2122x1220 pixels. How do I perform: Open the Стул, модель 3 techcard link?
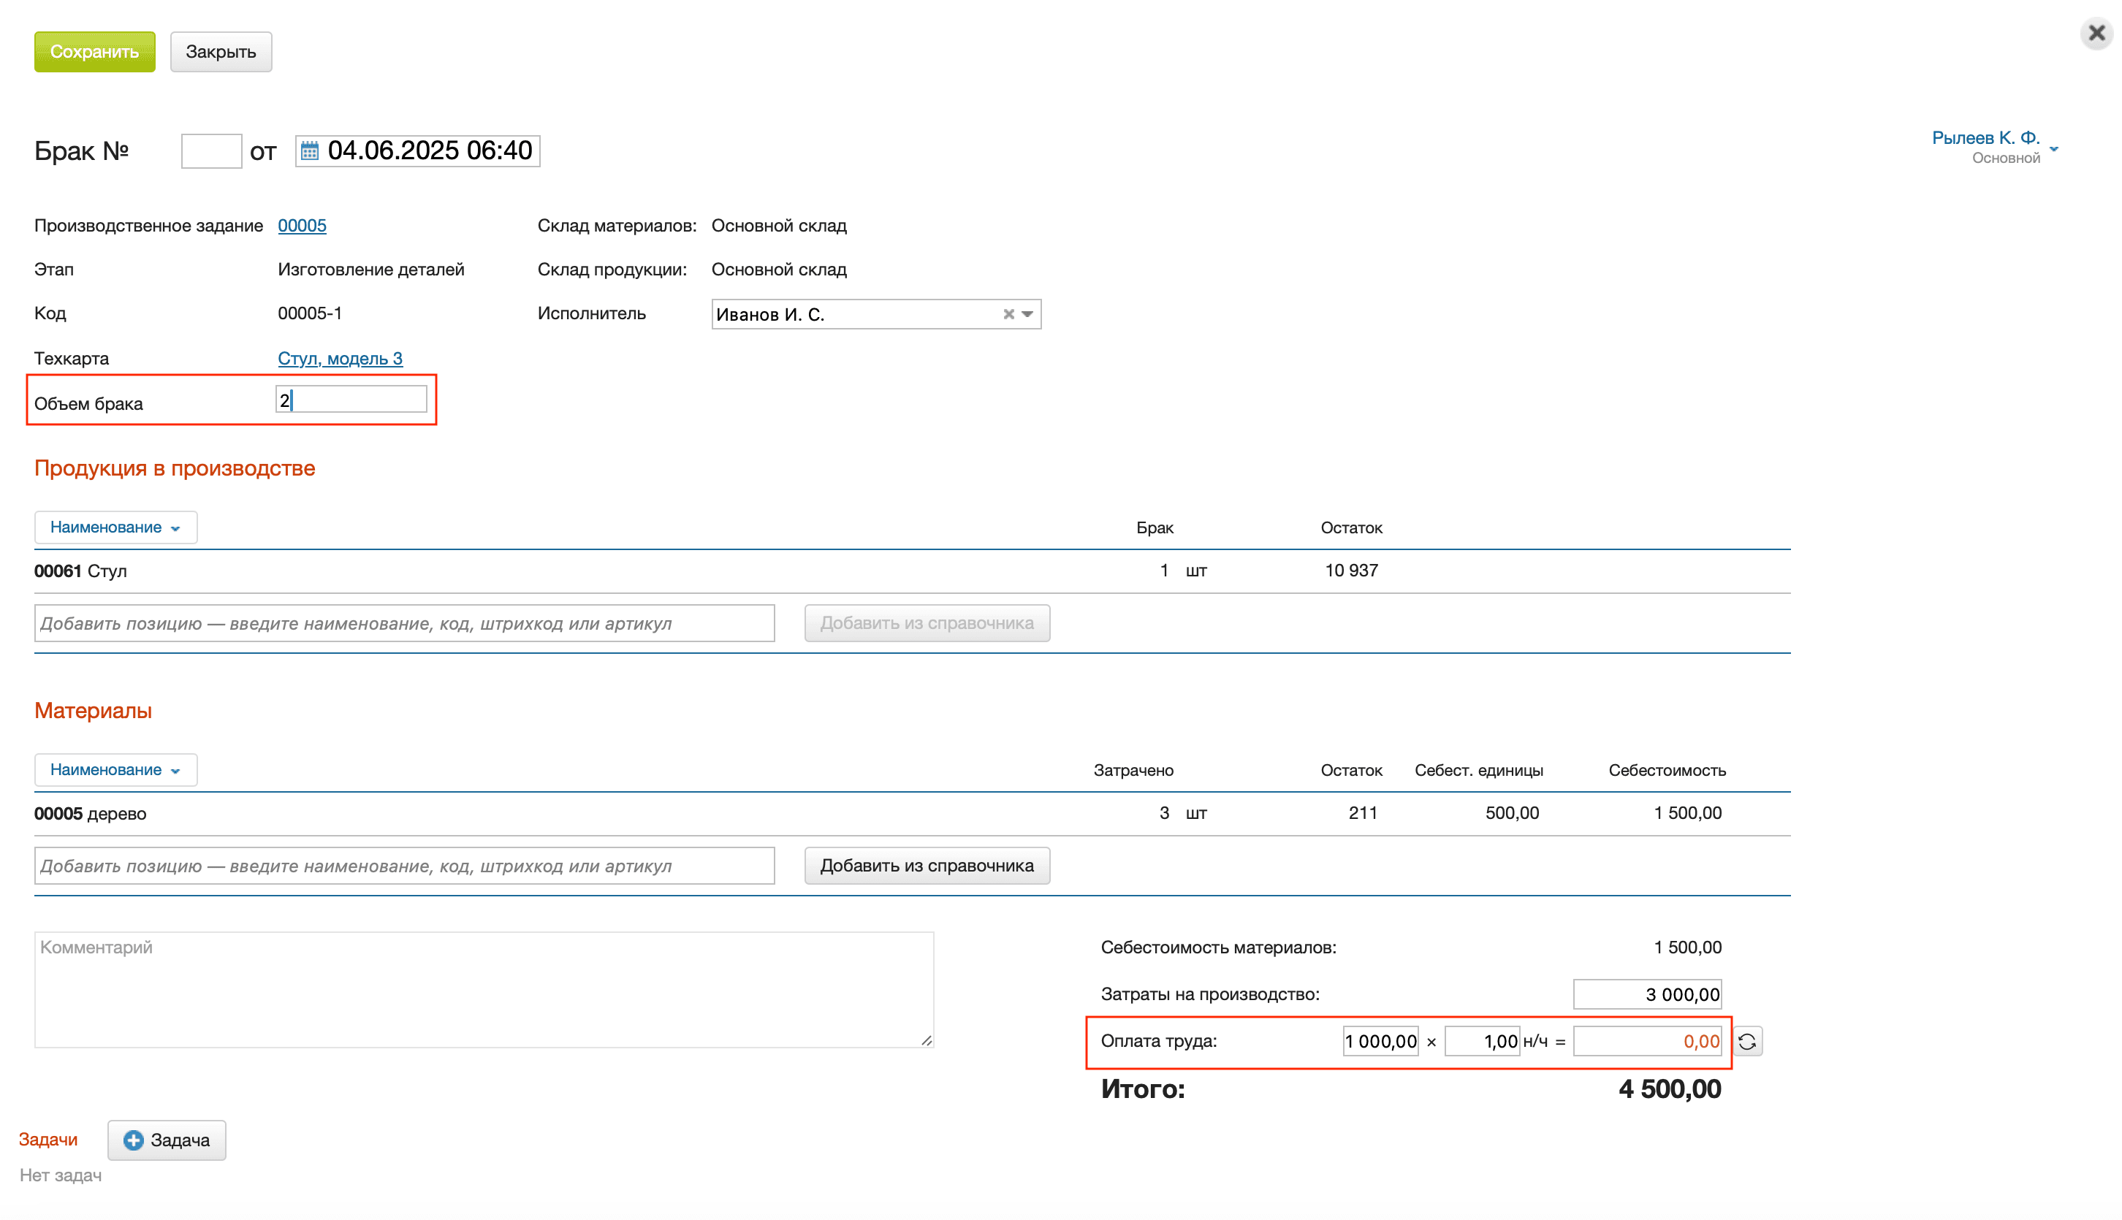pos(340,358)
